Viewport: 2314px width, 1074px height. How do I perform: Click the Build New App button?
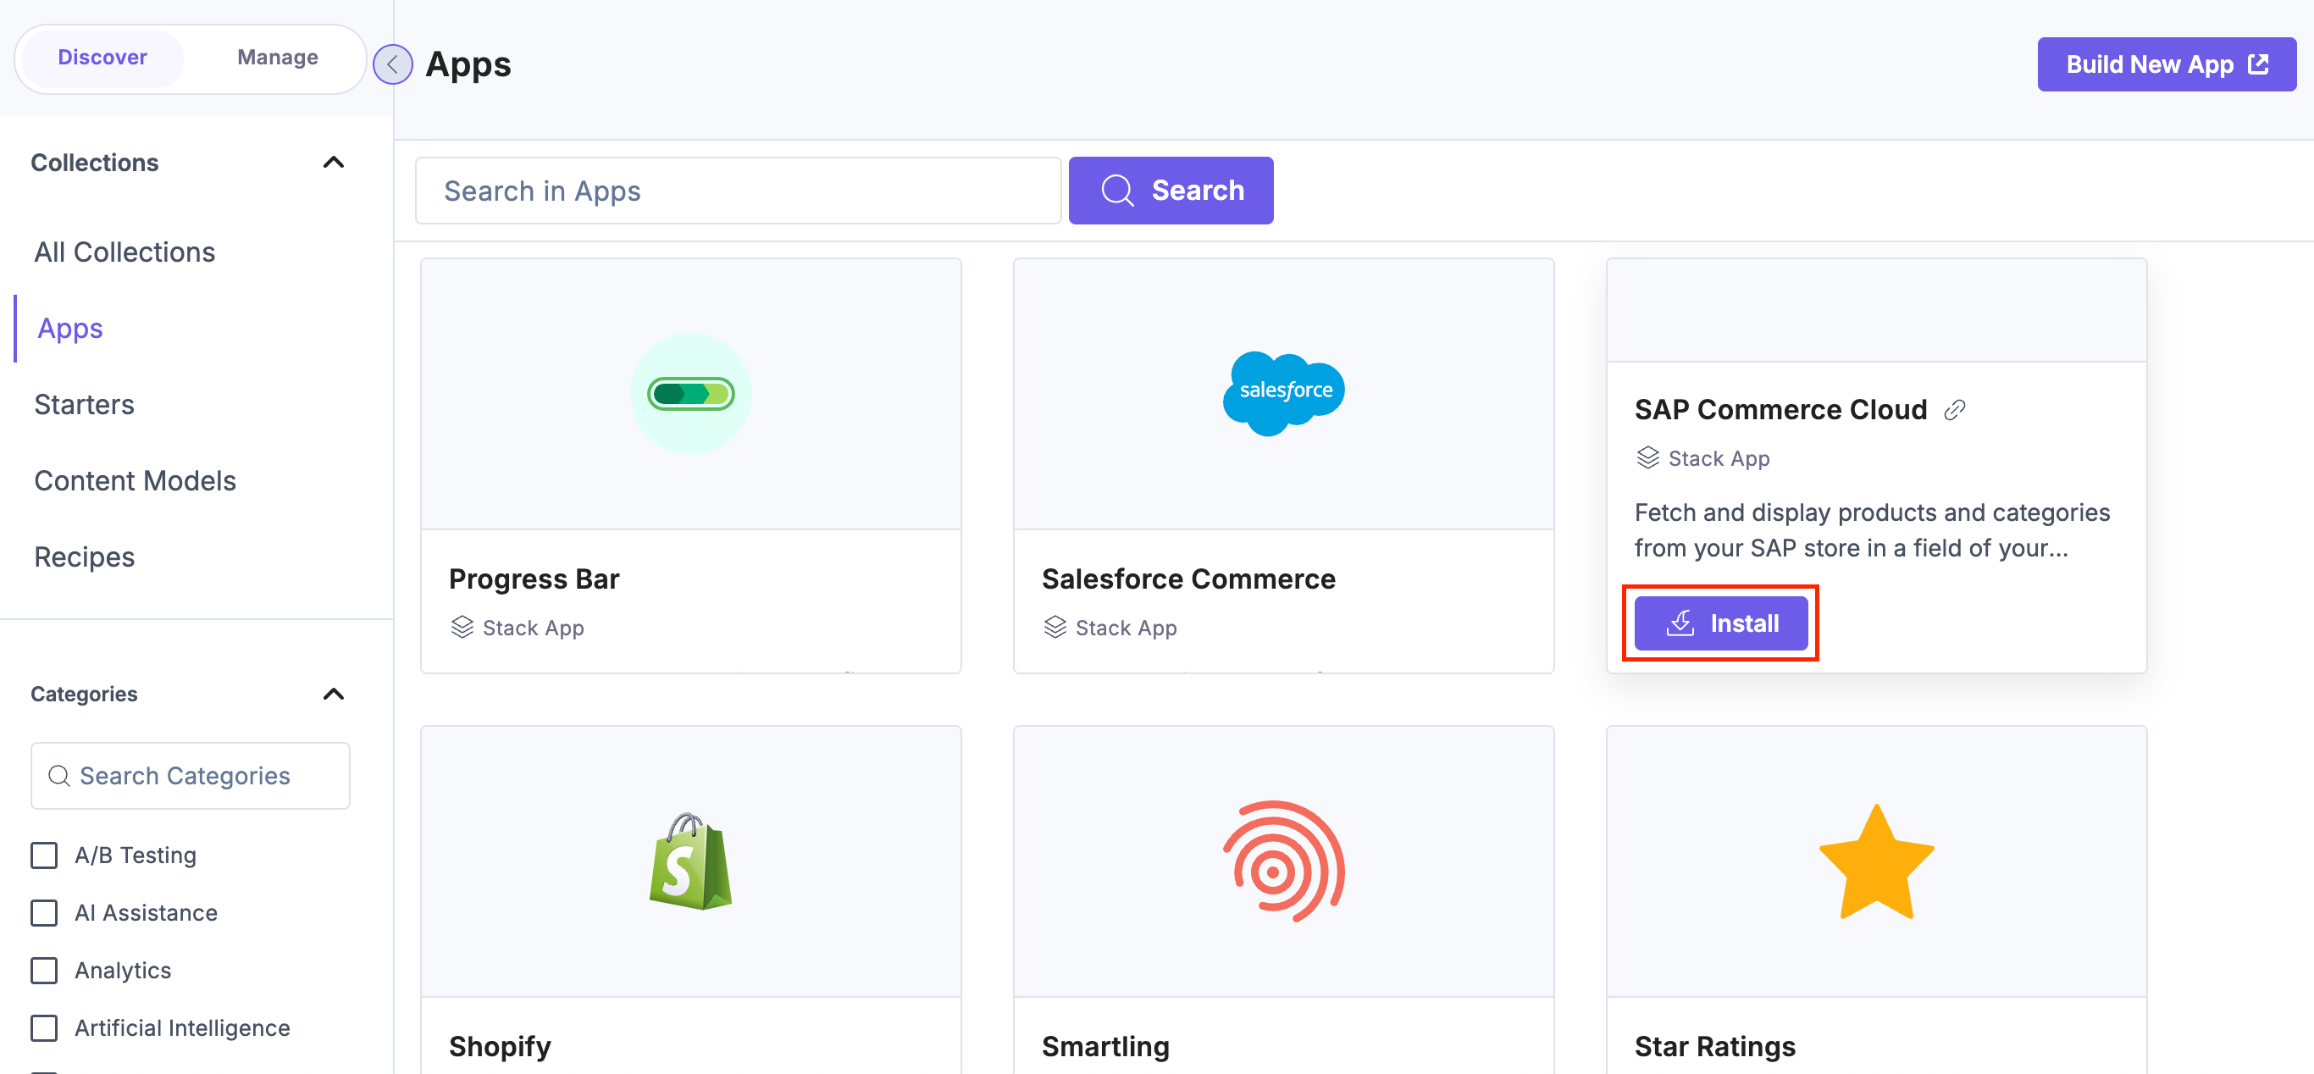coord(2166,64)
